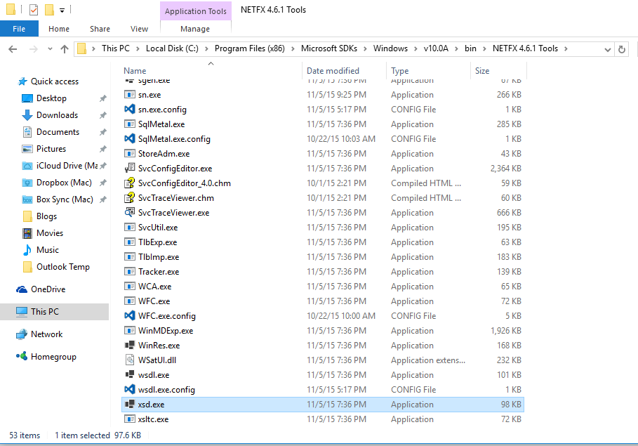Viewport: 638px width, 446px height.
Task: Expand the chevron after This PC in breadcrumb
Action: 138,49
